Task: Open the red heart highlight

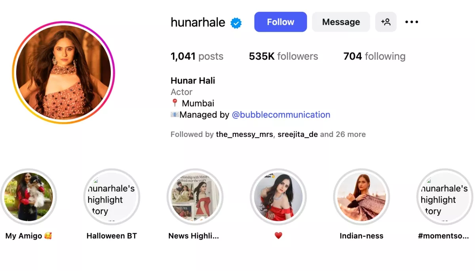Action: tap(278, 197)
